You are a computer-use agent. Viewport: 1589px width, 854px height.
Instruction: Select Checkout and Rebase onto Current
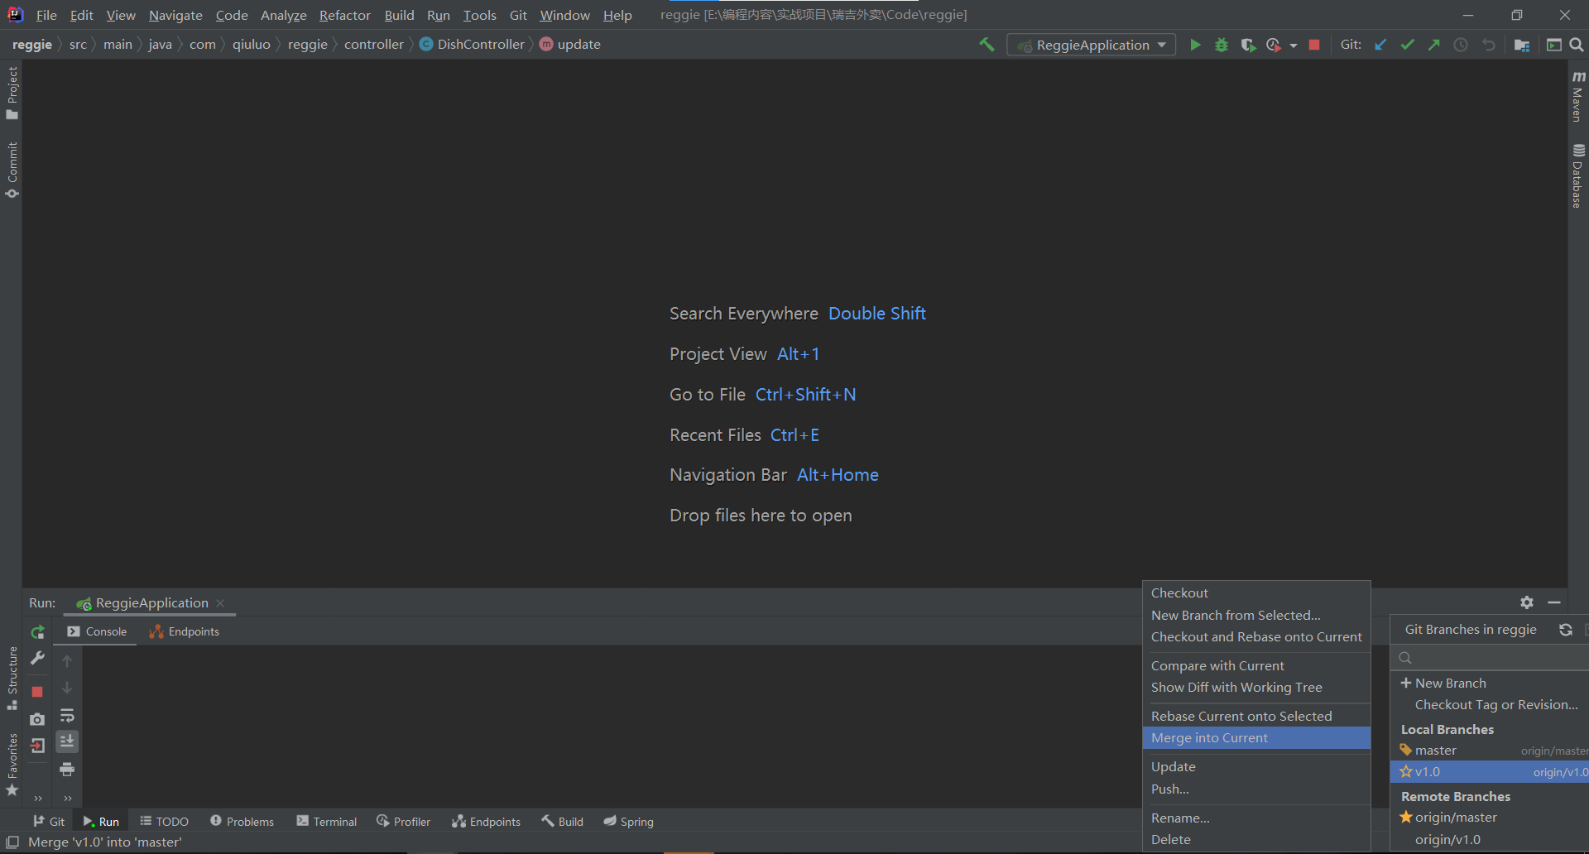(1256, 637)
